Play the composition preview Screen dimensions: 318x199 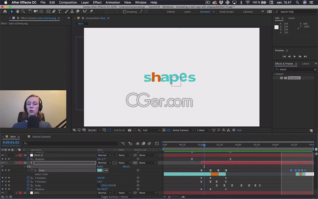coord(295,57)
